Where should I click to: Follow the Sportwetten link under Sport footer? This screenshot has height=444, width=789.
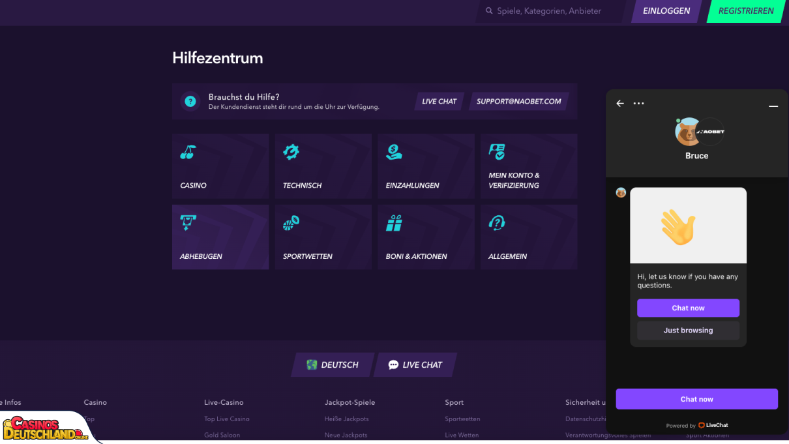coord(463,419)
